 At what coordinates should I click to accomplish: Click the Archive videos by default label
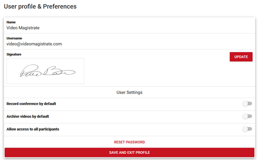28,116
